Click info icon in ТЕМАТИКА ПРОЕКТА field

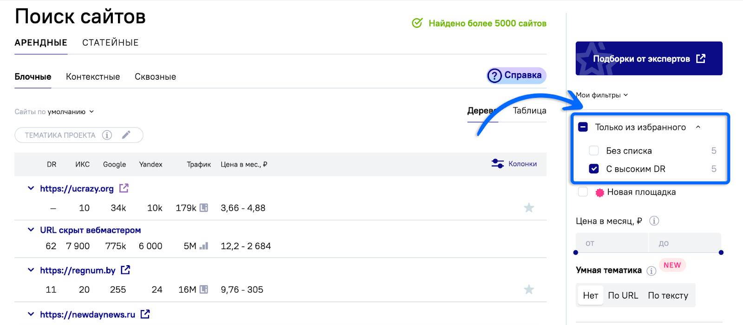[107, 135]
